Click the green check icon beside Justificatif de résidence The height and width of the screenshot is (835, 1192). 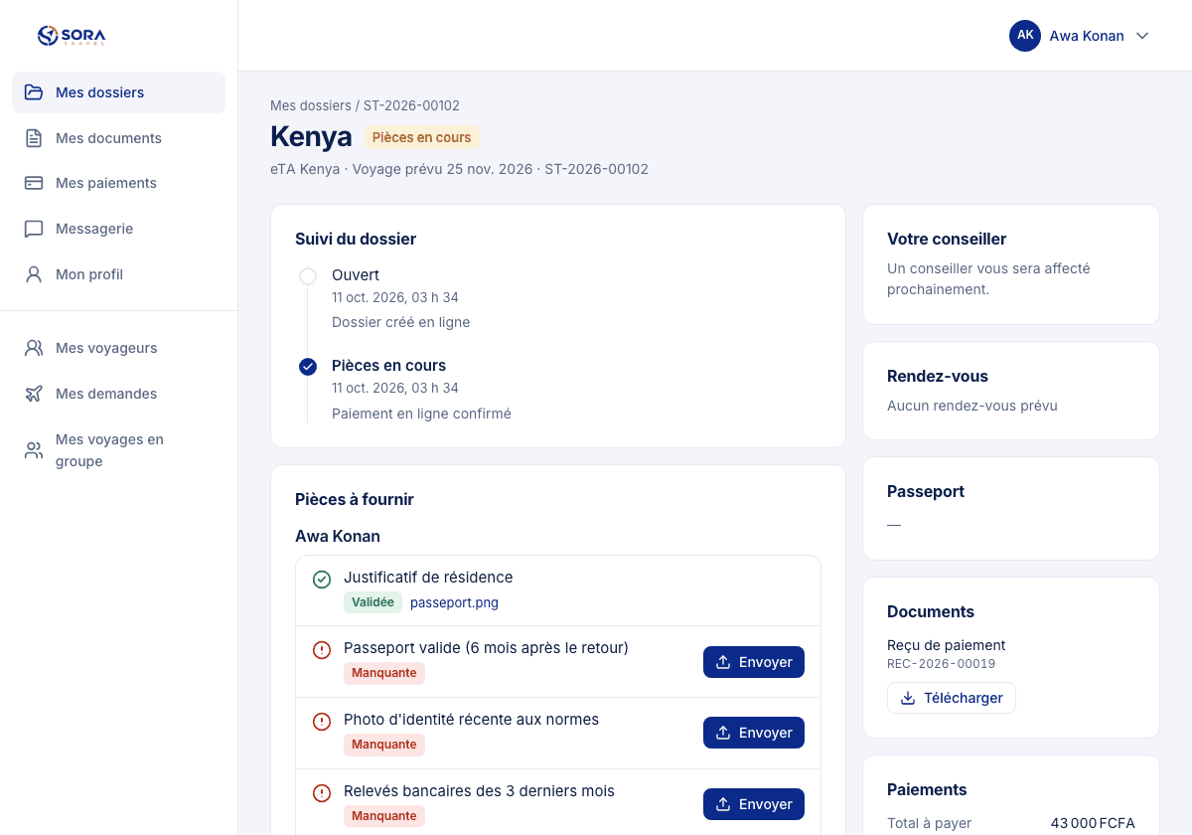pyautogui.click(x=322, y=579)
